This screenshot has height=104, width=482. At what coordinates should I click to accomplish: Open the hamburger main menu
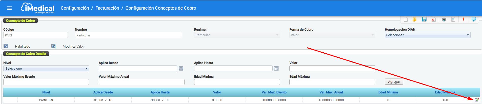[9, 8]
